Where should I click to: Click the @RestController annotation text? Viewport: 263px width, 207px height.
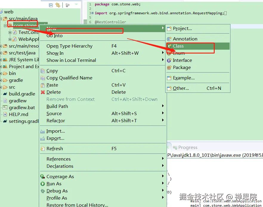(x=110, y=22)
